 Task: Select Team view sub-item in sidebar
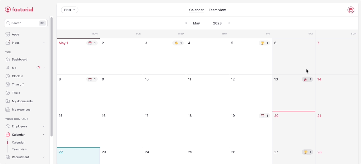pos(19,149)
